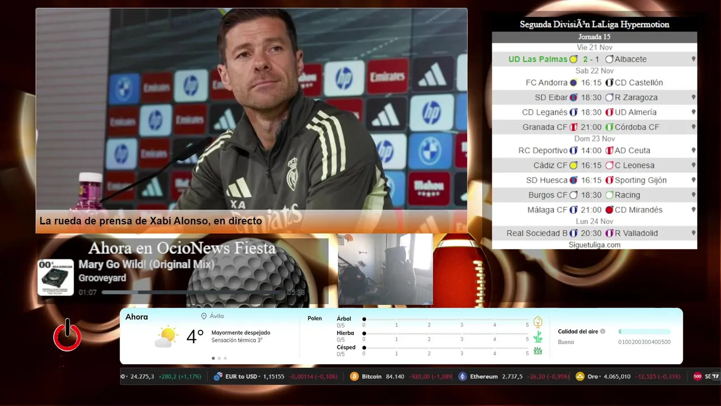The image size is (721, 406).
Task: Click the Ethereum icon in the ticker
Action: pyautogui.click(x=462, y=376)
